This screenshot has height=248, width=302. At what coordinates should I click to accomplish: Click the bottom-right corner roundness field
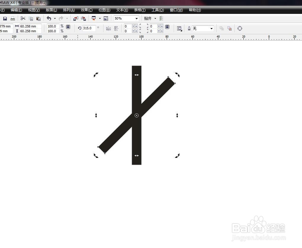pos(153,31)
